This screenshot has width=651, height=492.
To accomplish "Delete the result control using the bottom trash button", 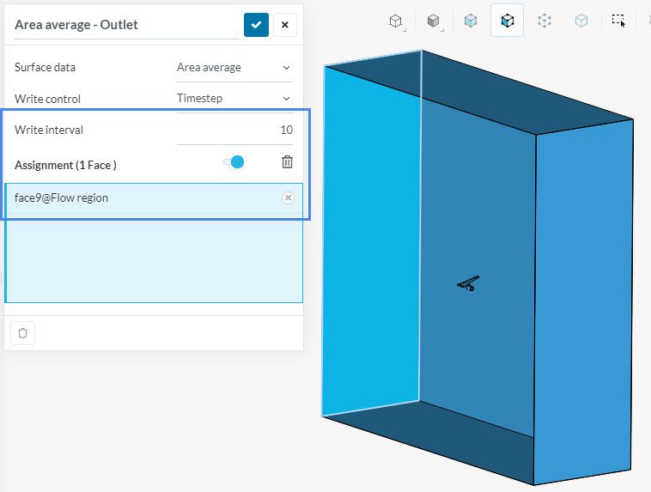I will (x=23, y=333).
